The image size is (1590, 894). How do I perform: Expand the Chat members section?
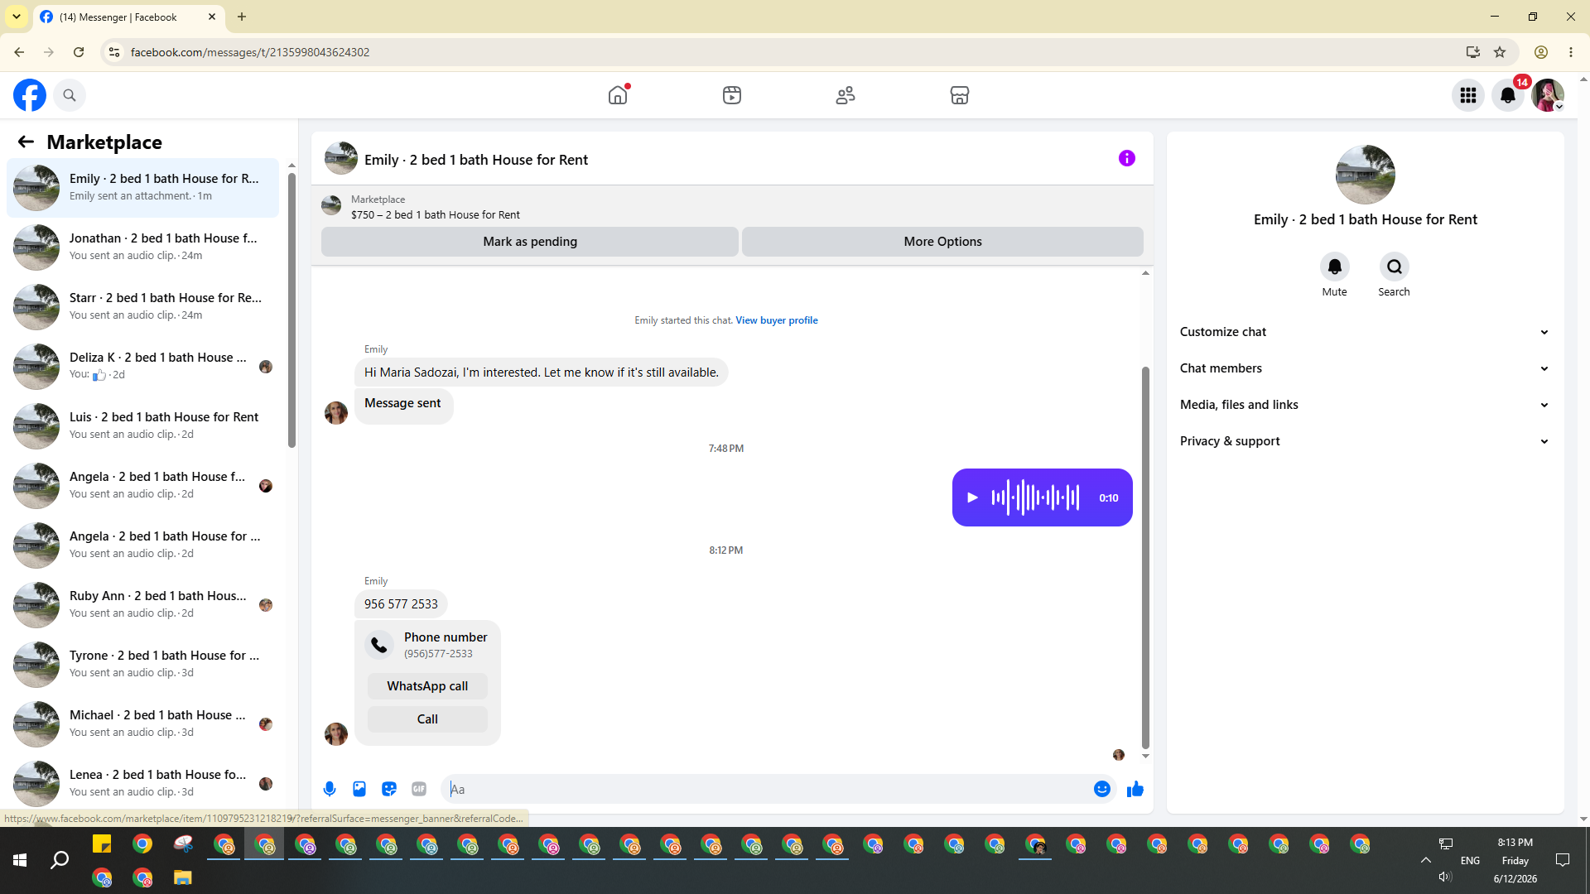tap(1365, 368)
